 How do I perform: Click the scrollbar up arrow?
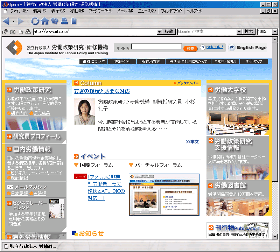coord(275,40)
